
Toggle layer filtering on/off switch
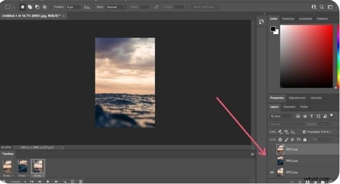click(331, 115)
